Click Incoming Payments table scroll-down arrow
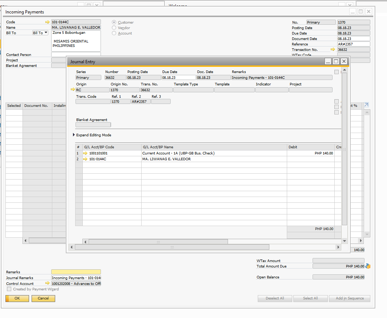 [367, 234]
